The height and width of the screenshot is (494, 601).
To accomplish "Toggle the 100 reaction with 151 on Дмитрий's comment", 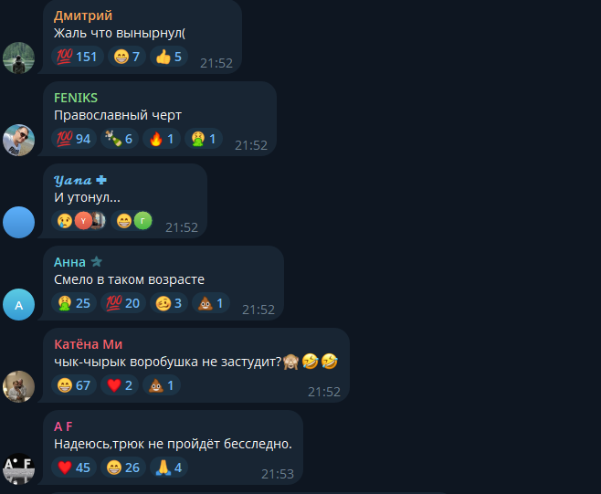I will (77, 57).
